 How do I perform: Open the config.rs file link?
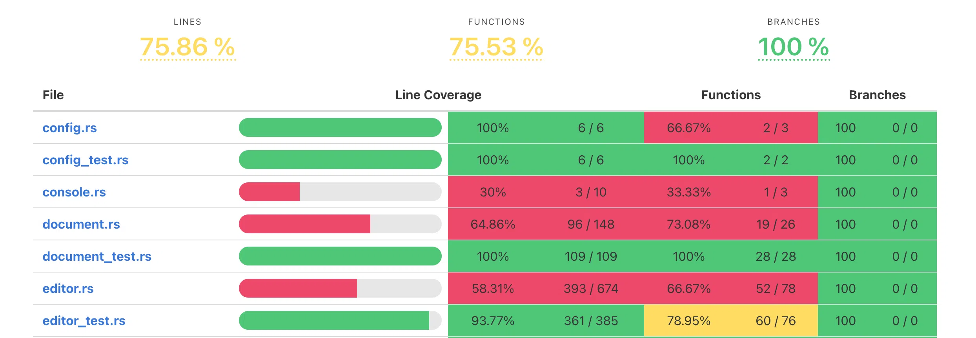click(69, 128)
